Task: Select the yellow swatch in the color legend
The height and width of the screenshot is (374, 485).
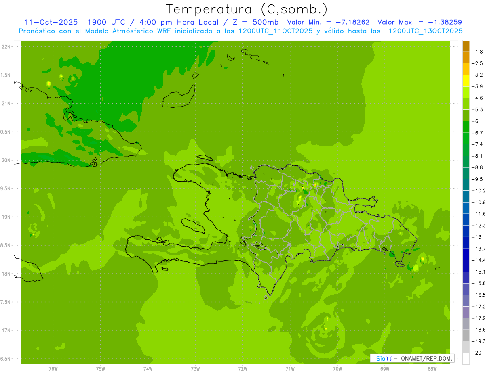Action: [x=466, y=81]
